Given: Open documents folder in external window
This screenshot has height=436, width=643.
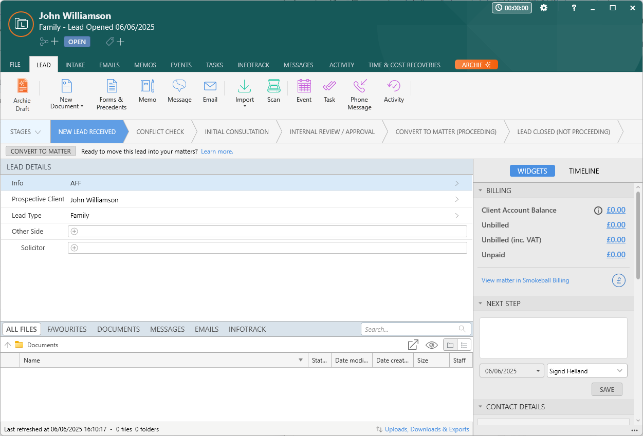Looking at the screenshot, I should [413, 345].
